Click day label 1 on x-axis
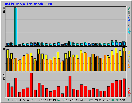The image size is (132, 103). (x=9, y=100)
